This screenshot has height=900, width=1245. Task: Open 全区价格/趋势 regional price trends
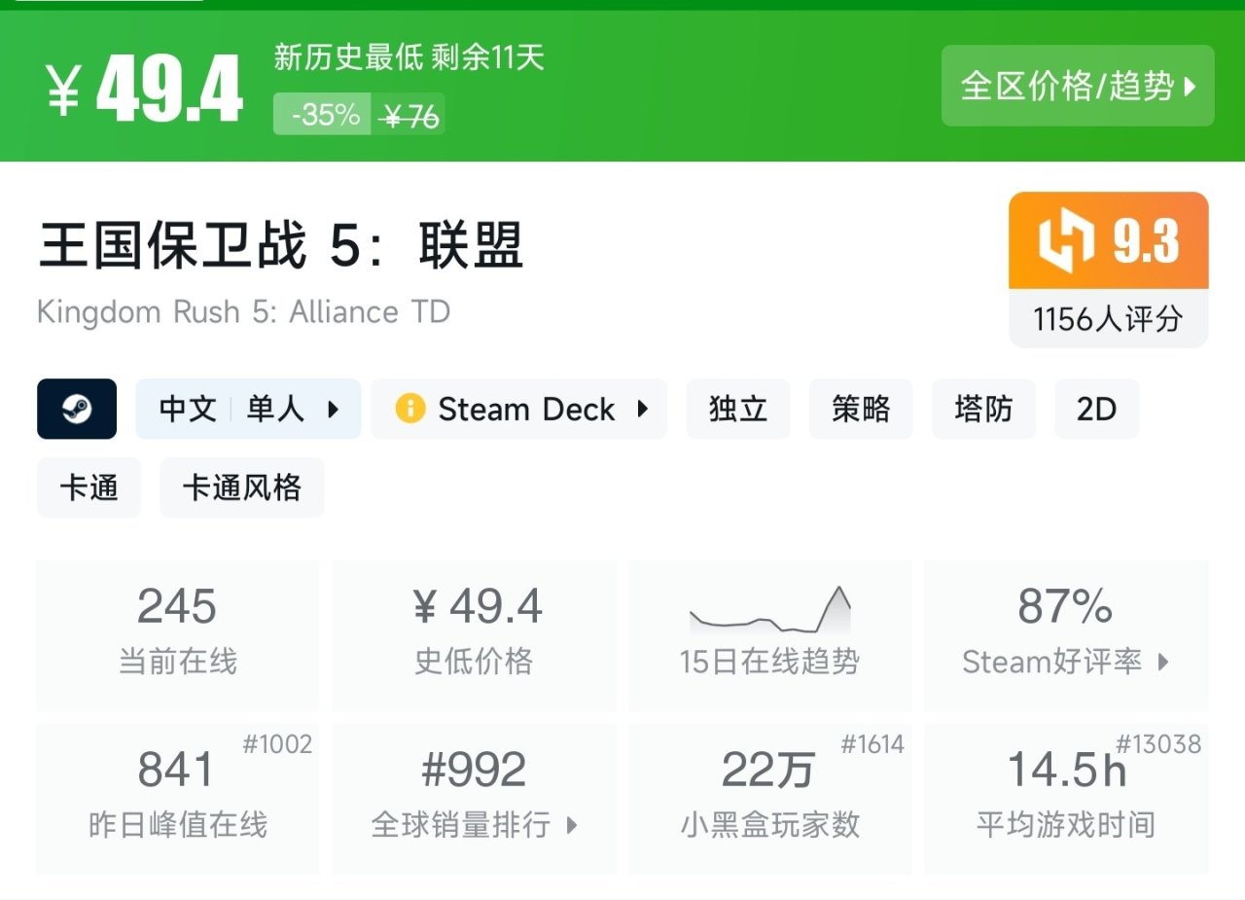(x=1078, y=86)
